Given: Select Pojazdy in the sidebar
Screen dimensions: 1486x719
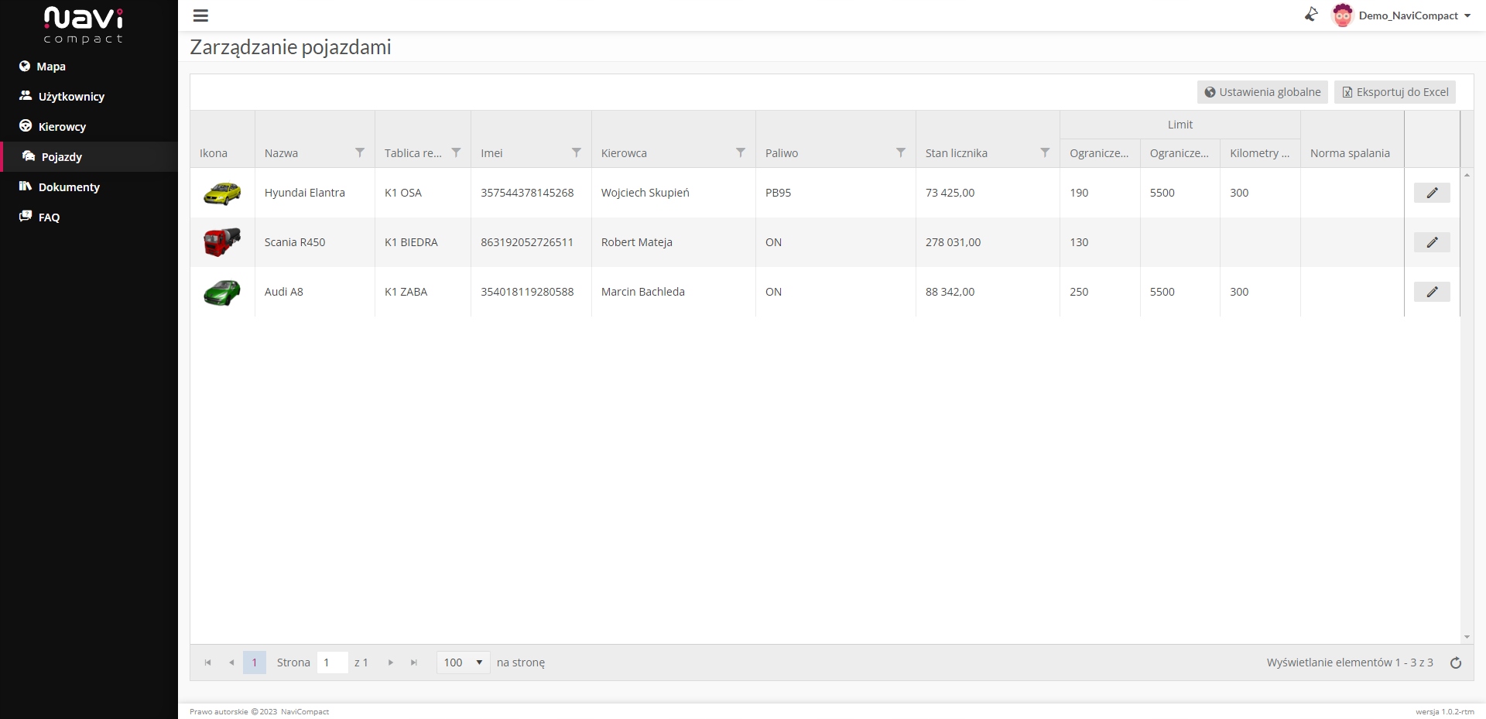Looking at the screenshot, I should 89,157.
